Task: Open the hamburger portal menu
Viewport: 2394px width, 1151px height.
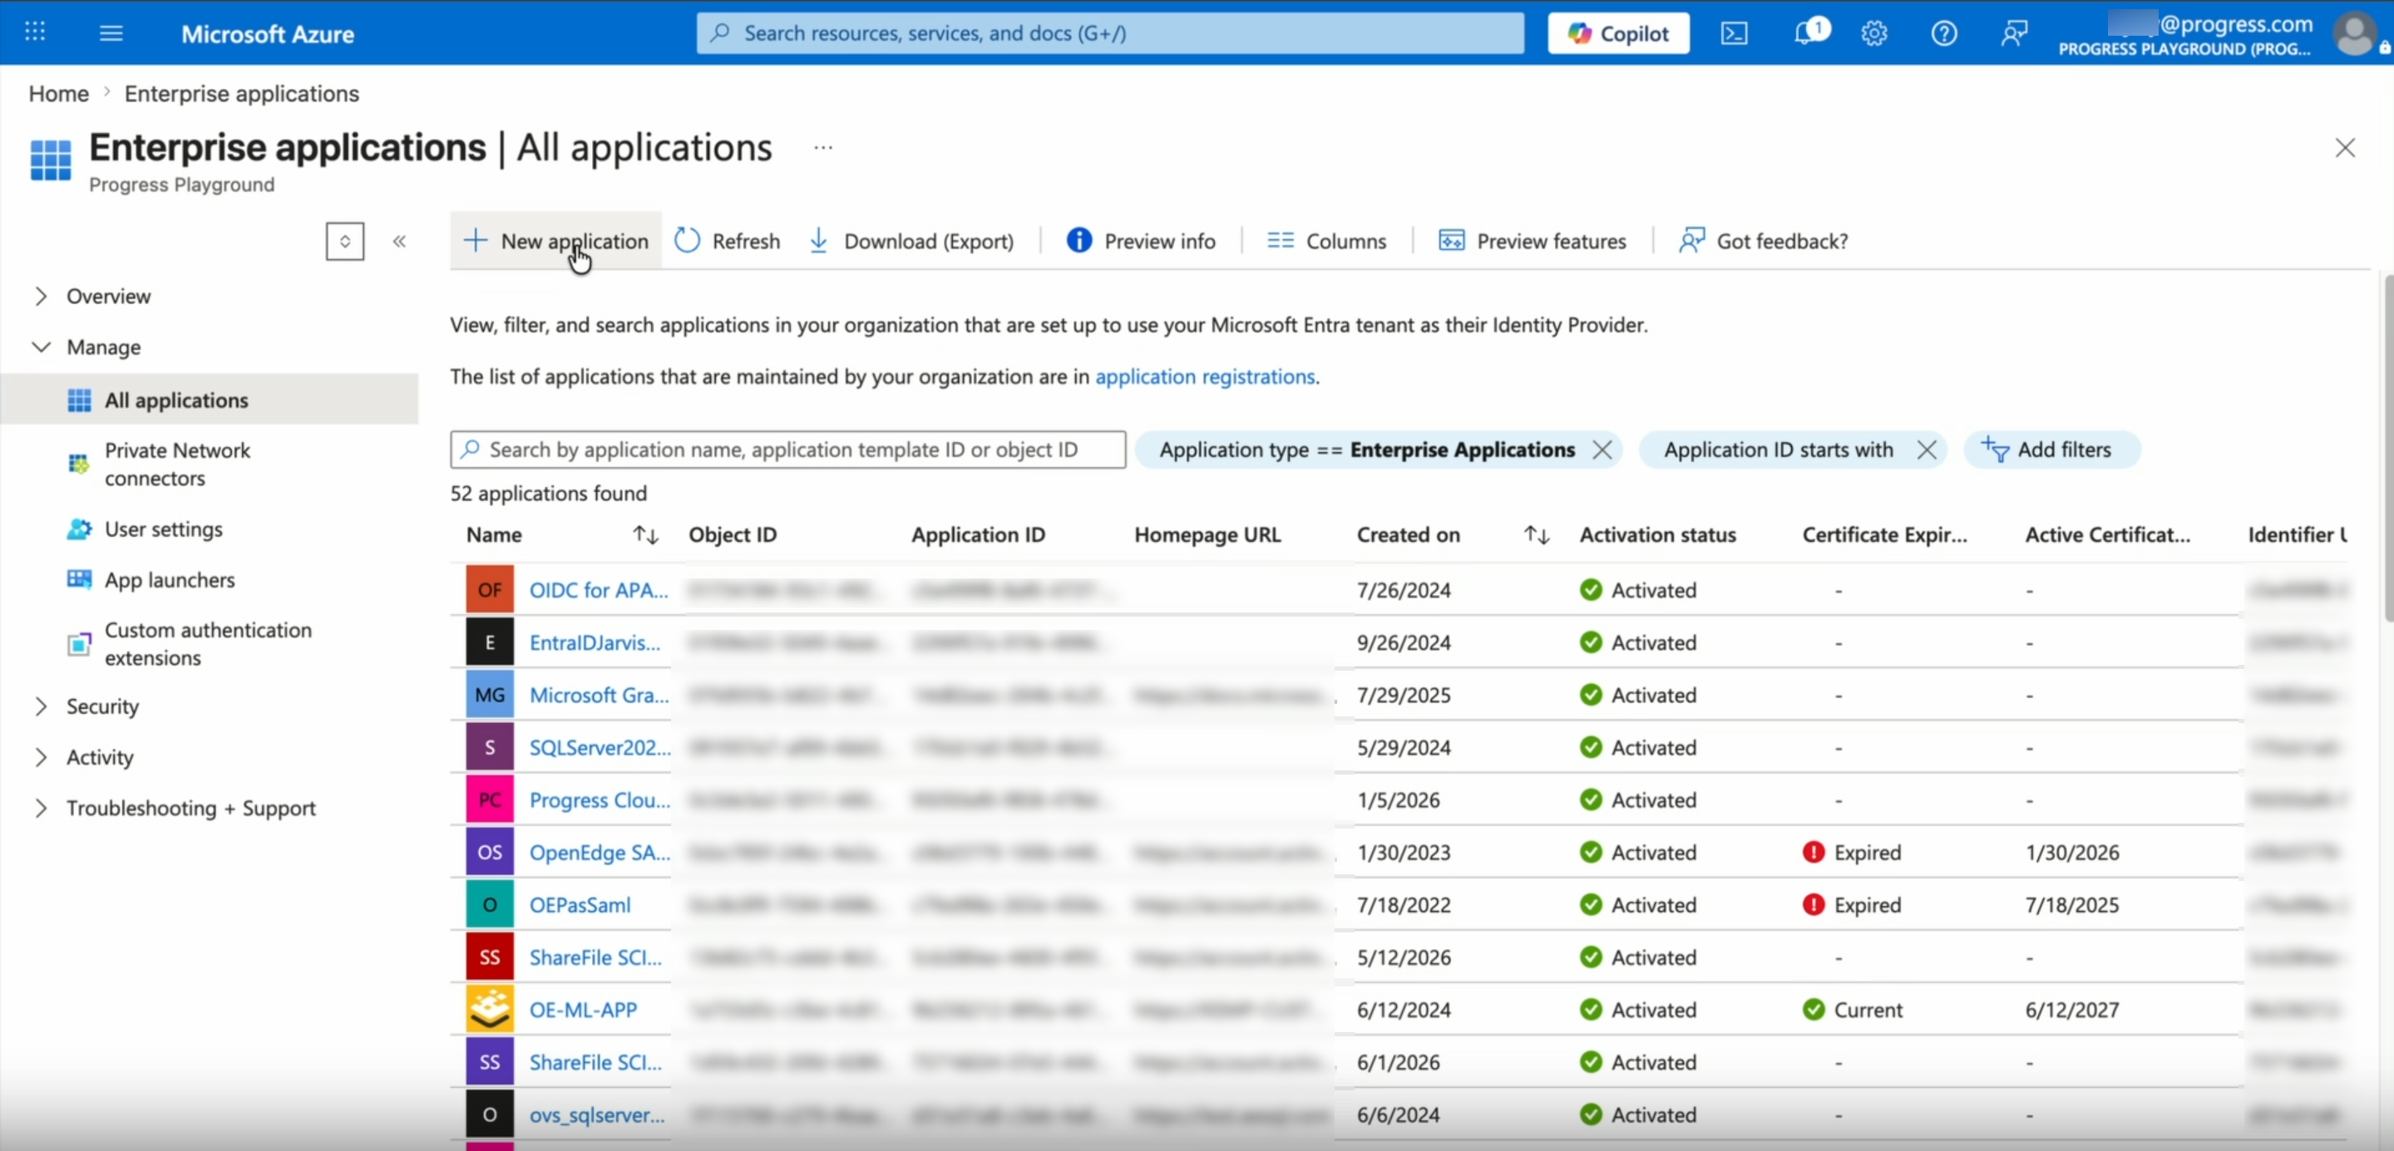Action: point(111,33)
